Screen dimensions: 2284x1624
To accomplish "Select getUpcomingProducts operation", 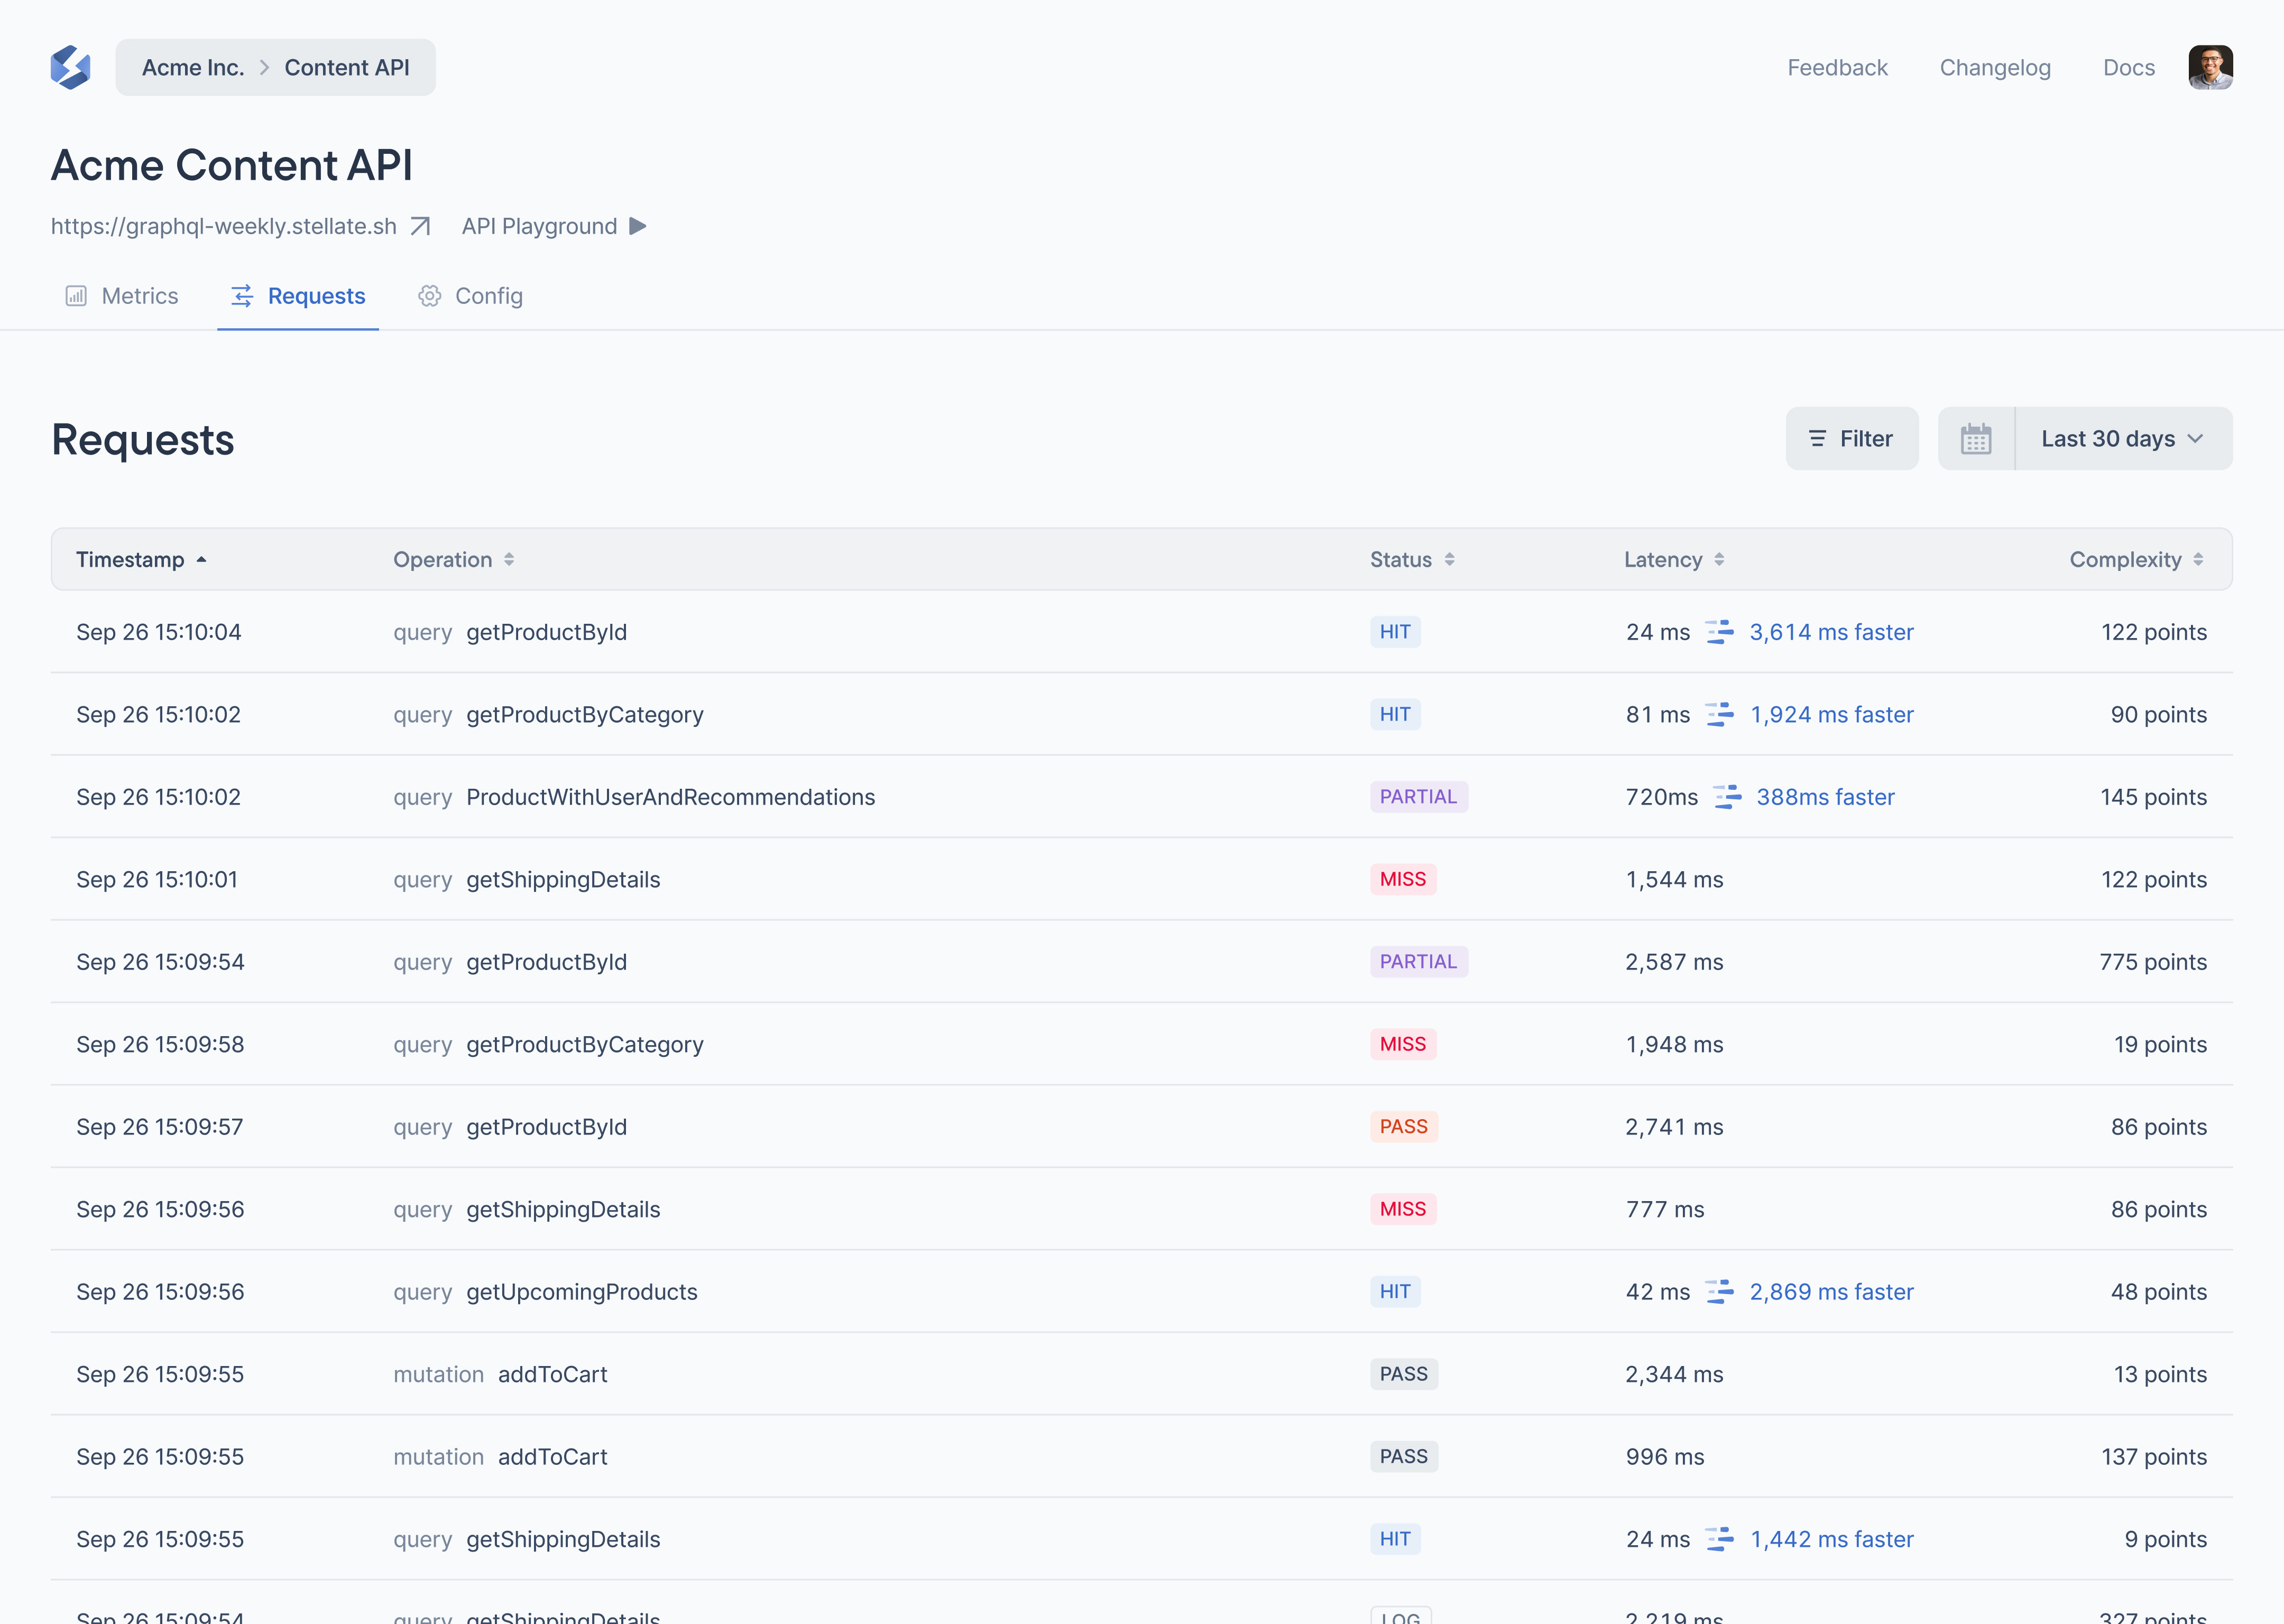I will pyautogui.click(x=582, y=1292).
